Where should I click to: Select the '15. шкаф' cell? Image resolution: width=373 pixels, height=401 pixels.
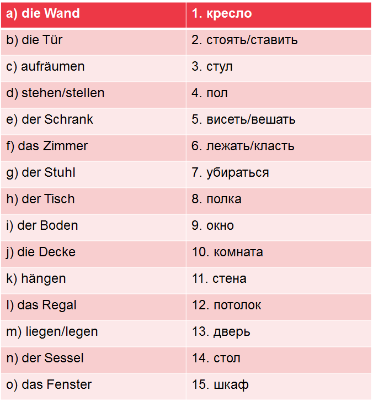pos(279,385)
